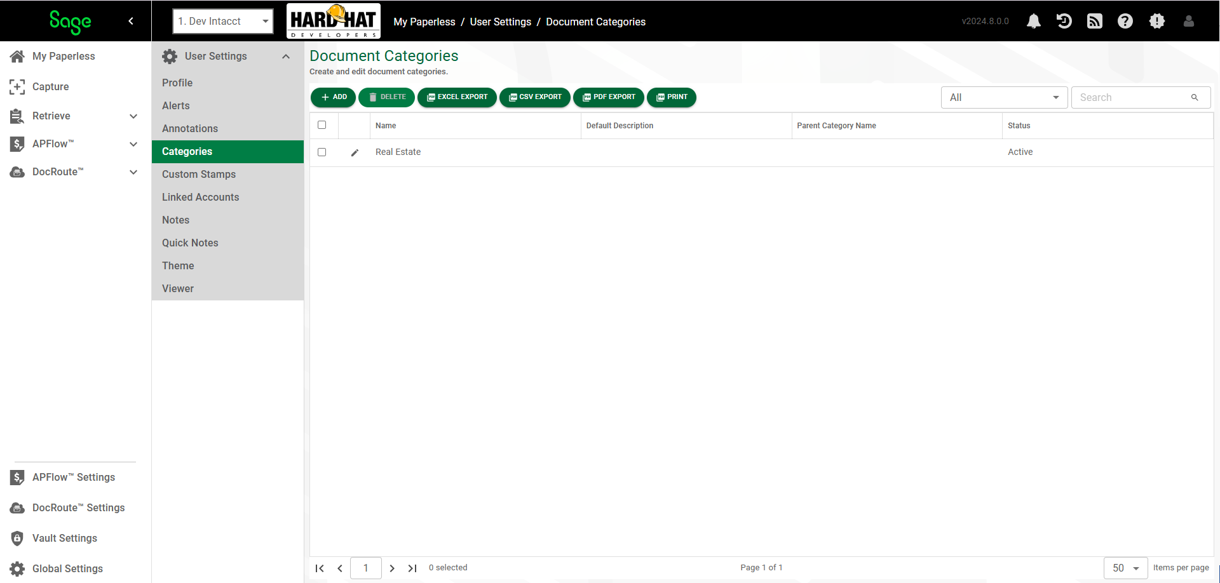
Task: Open Viewer settings
Action: point(227,288)
